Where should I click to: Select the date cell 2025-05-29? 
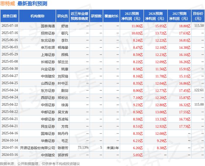pos(10,54)
